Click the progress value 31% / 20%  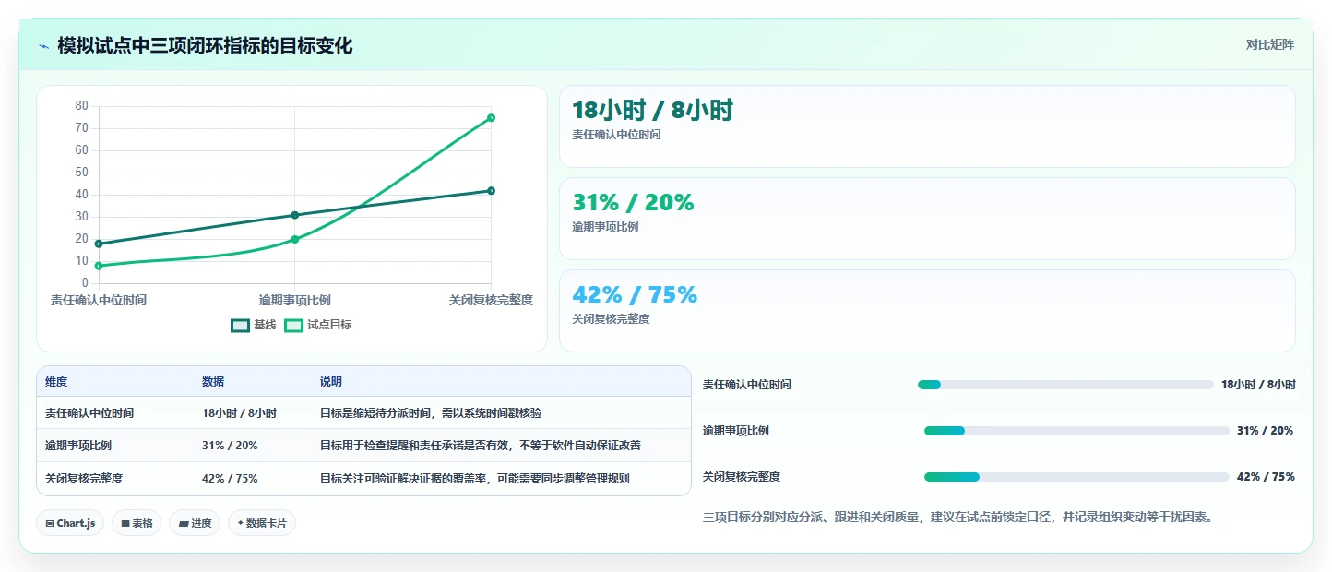point(1265,431)
